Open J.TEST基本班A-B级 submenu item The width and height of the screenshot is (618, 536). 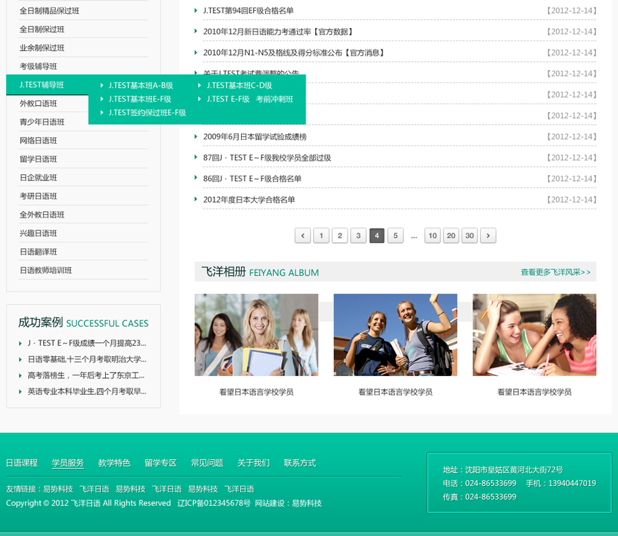pyautogui.click(x=140, y=86)
